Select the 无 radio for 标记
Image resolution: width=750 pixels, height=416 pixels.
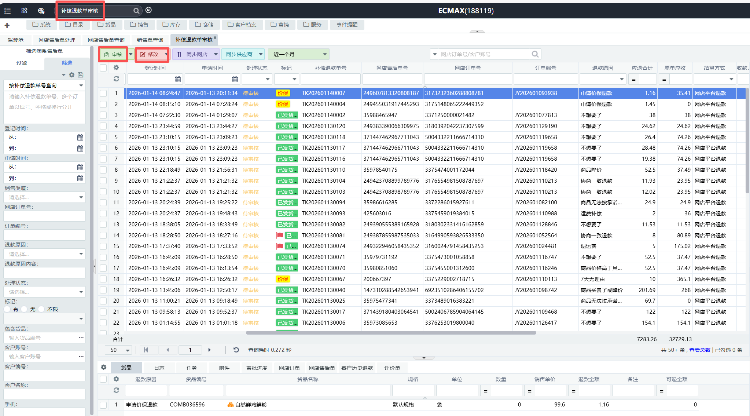tap(24, 309)
